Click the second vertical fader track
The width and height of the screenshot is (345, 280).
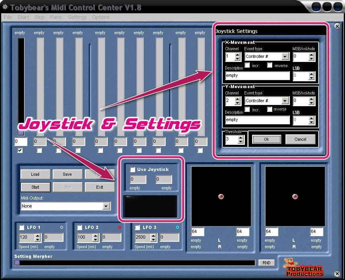(x=40, y=86)
